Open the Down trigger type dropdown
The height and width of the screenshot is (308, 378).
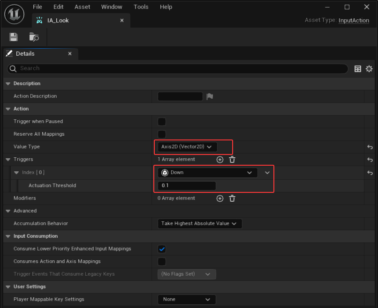click(x=208, y=173)
